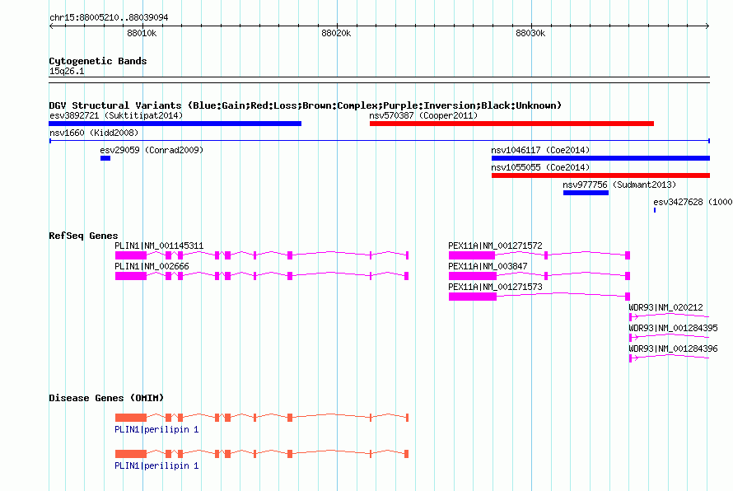Click the second OMIM PLIN1 orange gene model
Screen dimensions: 733x491
[x=262, y=454]
